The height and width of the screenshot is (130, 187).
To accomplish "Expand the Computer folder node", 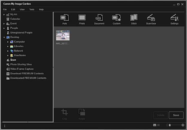I will 8,42.
